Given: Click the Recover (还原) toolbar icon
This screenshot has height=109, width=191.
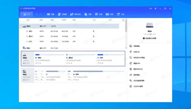Looking at the screenshot, I should (86, 14).
